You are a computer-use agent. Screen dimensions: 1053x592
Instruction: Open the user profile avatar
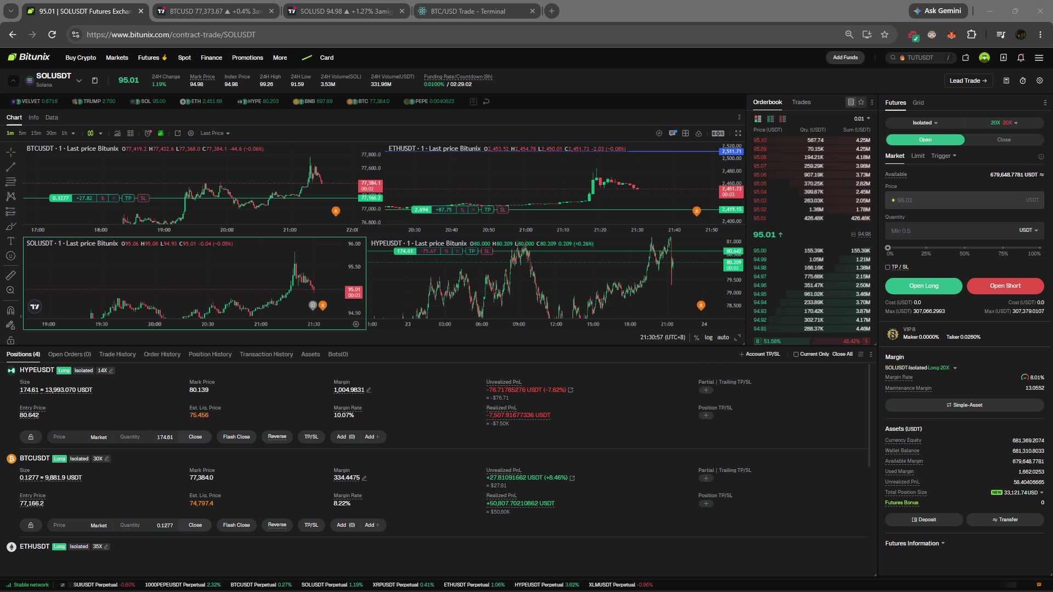[x=984, y=58]
